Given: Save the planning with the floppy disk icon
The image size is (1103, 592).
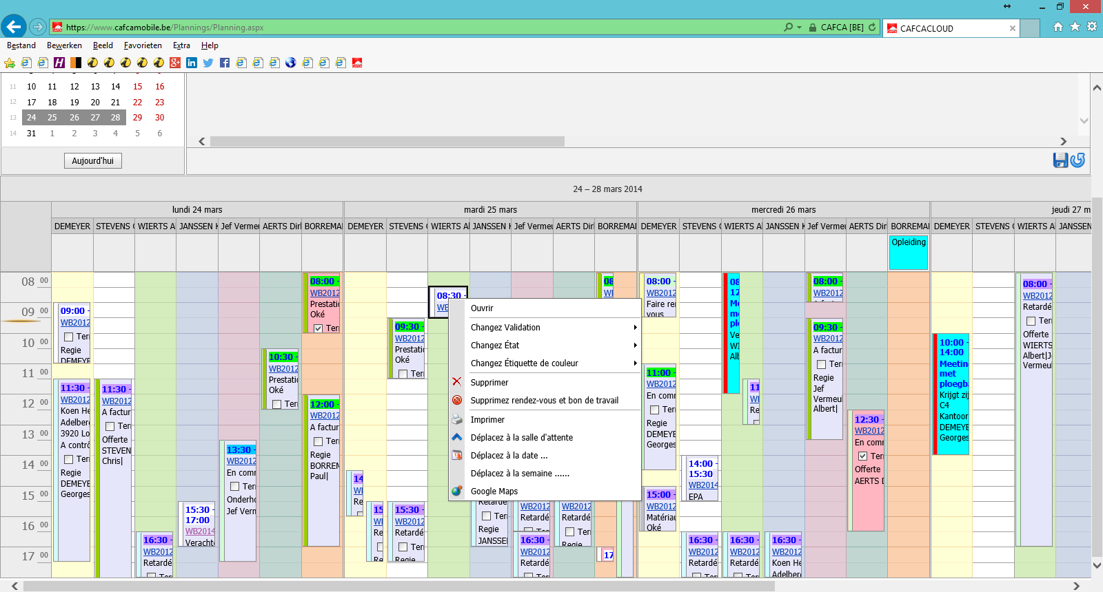Looking at the screenshot, I should click(1060, 160).
